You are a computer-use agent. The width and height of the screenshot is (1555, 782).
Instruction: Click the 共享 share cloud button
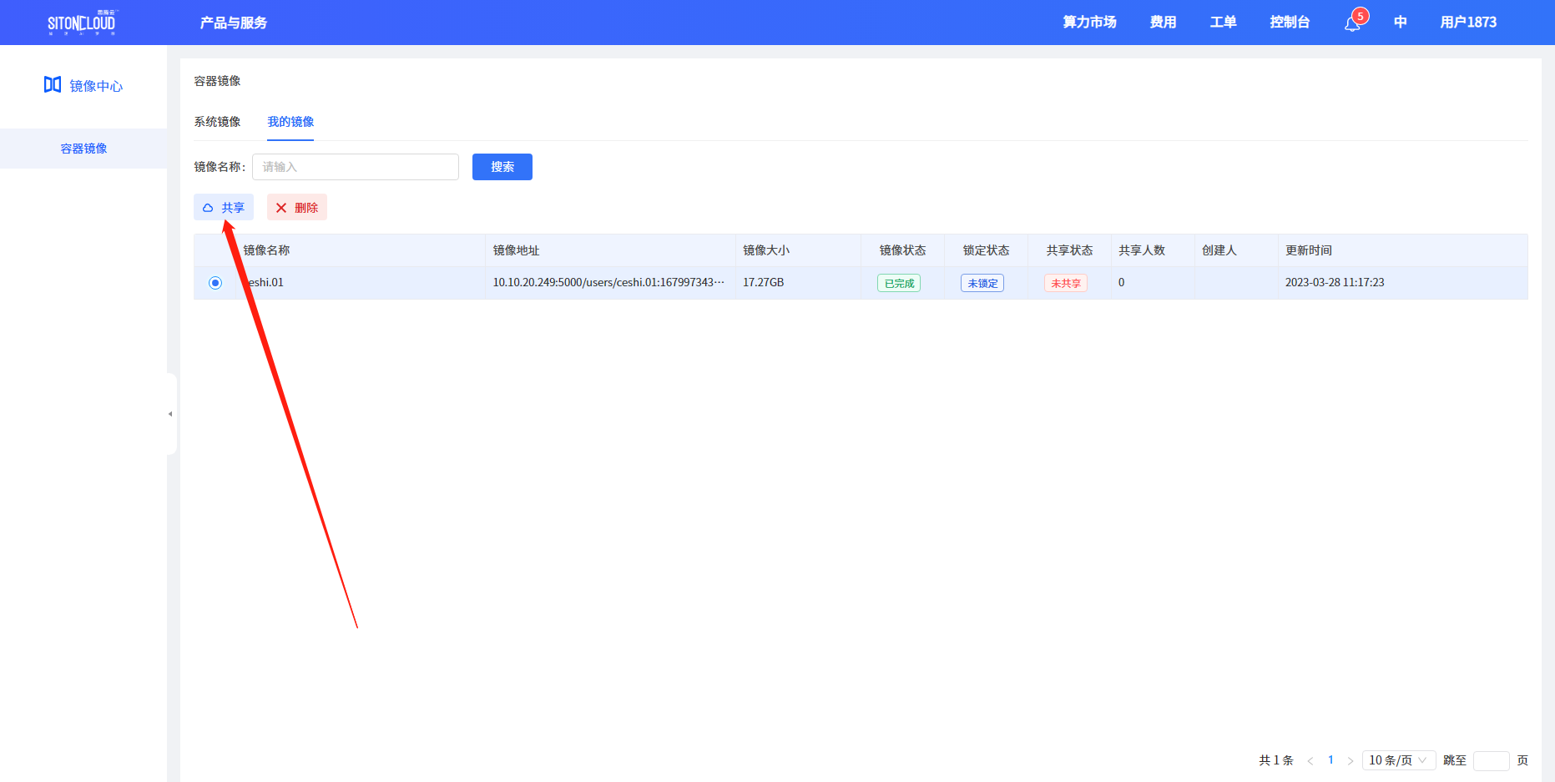224,208
